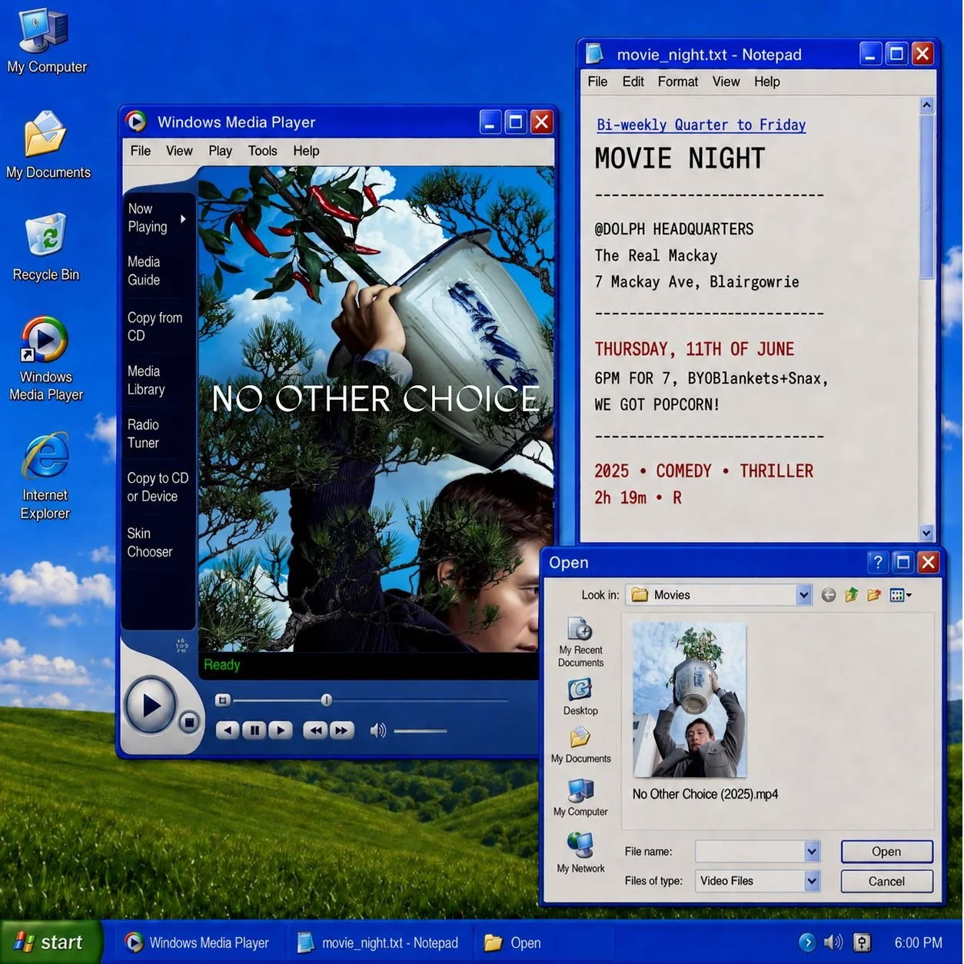
Task: Click the Rewind button in Media Player
Action: tap(315, 730)
